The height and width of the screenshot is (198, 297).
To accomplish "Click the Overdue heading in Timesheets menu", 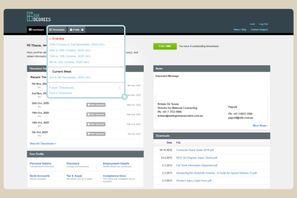I will pos(58,39).
